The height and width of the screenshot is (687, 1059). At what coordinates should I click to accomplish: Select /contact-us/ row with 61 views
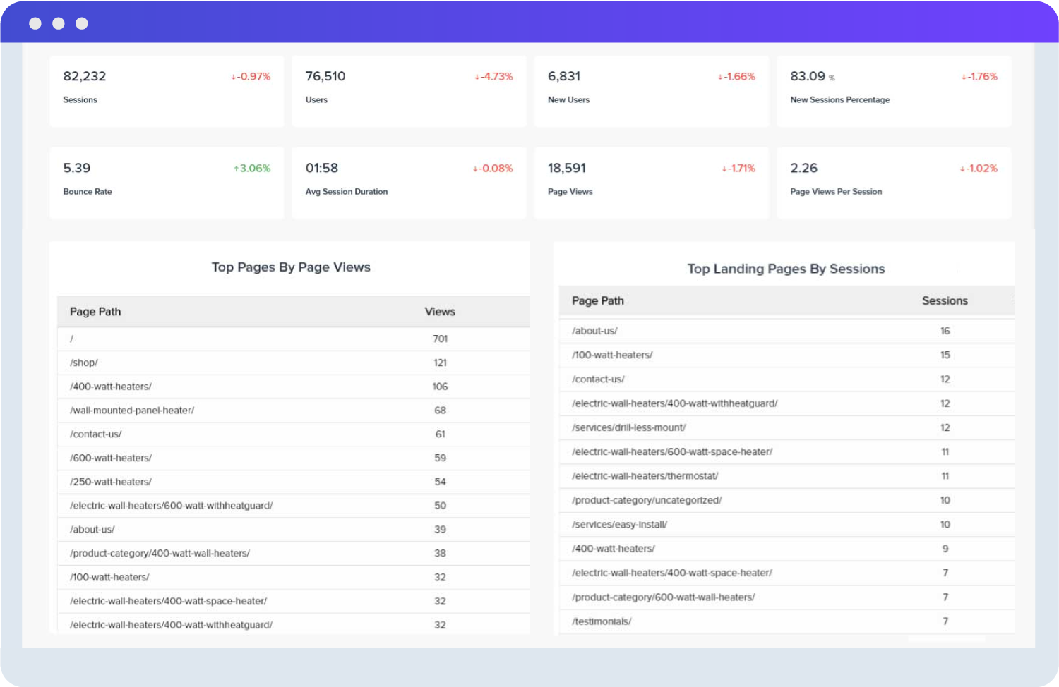click(x=294, y=434)
